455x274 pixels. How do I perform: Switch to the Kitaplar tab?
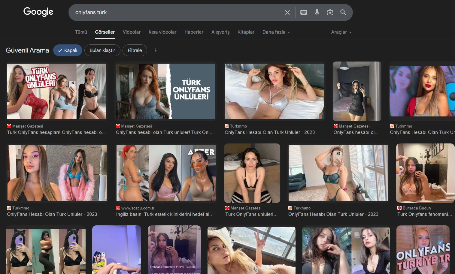click(x=246, y=32)
